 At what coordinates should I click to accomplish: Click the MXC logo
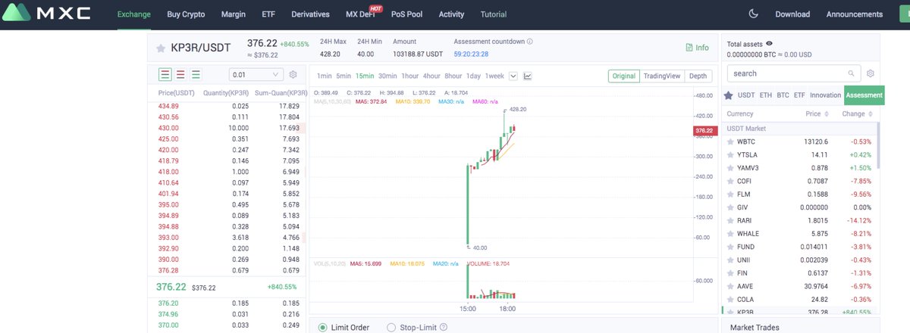coord(46,14)
